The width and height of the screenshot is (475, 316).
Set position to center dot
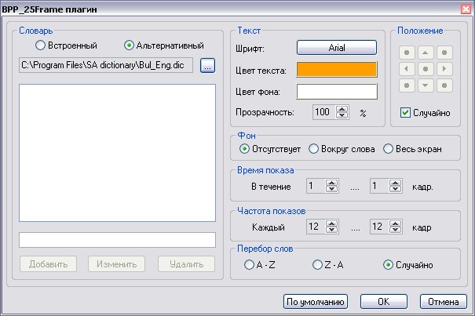coord(426,69)
